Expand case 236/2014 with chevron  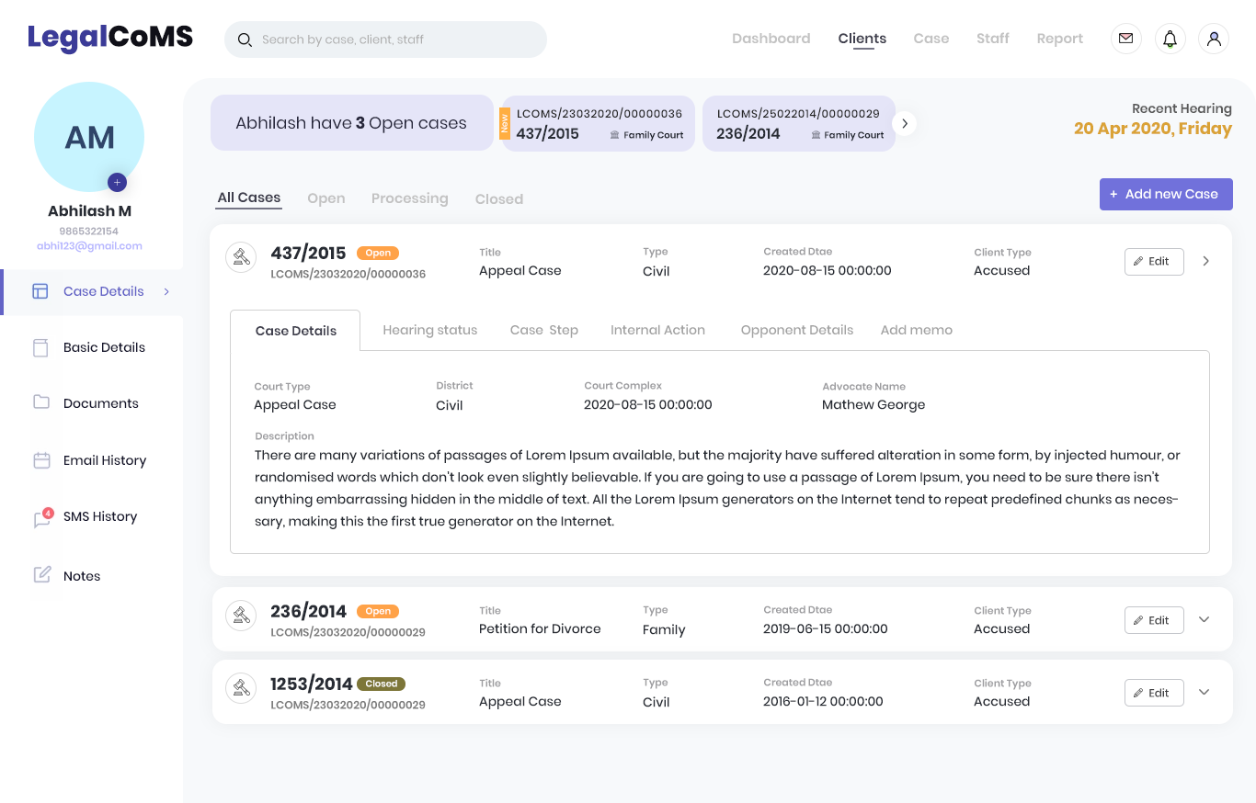click(x=1205, y=619)
